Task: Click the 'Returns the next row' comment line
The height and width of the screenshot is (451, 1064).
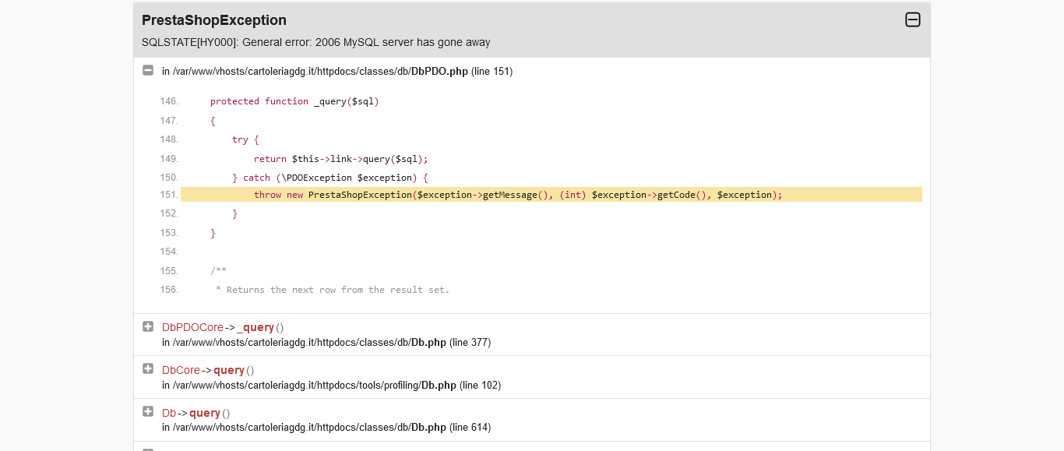Action: pos(333,290)
